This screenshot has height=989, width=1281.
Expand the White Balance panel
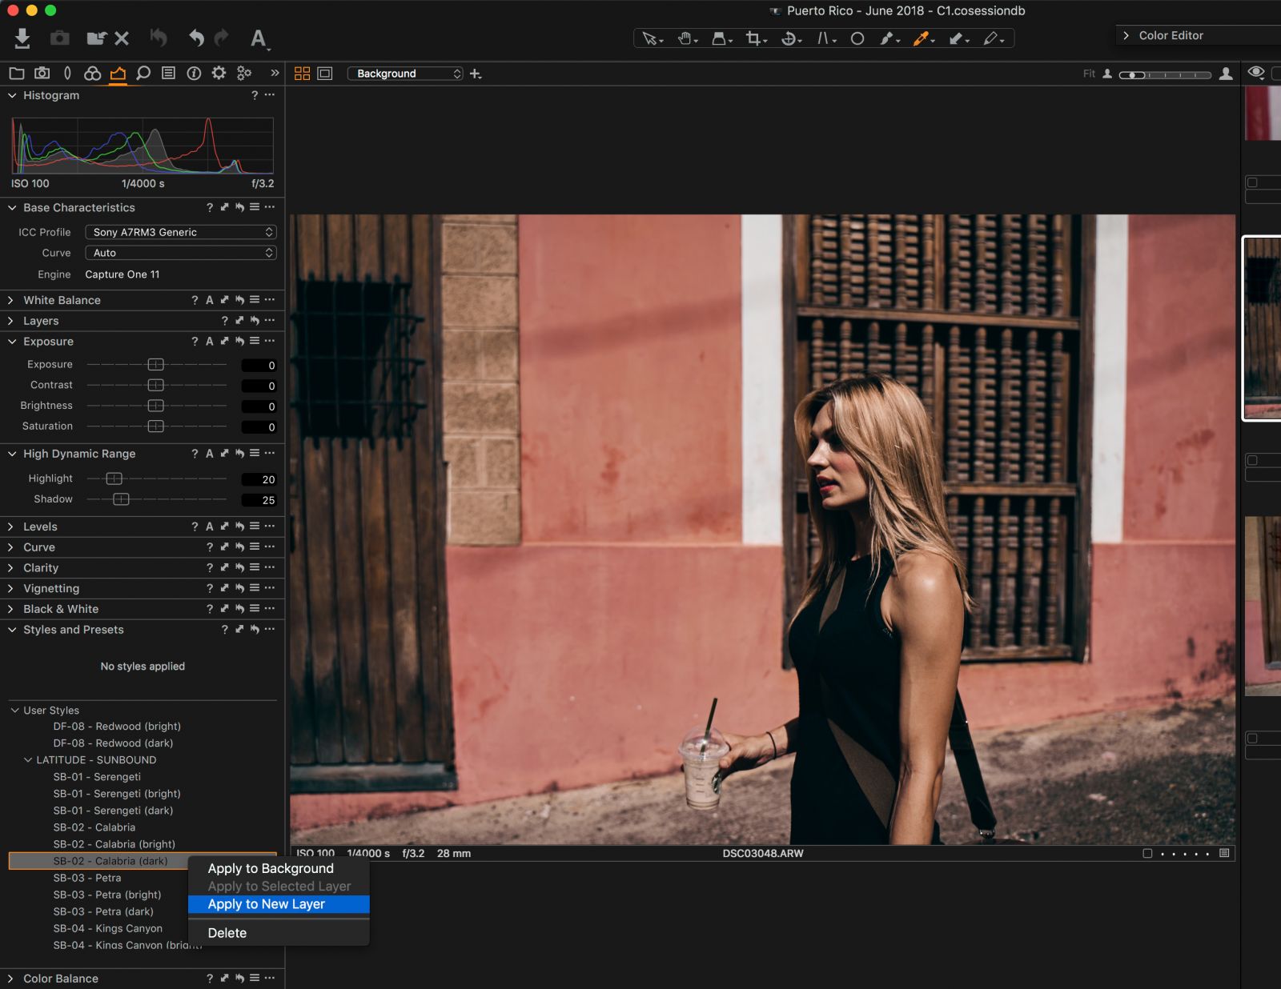click(10, 300)
